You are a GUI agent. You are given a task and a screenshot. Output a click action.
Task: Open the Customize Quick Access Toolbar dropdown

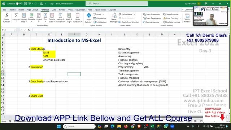(x=45, y=4)
